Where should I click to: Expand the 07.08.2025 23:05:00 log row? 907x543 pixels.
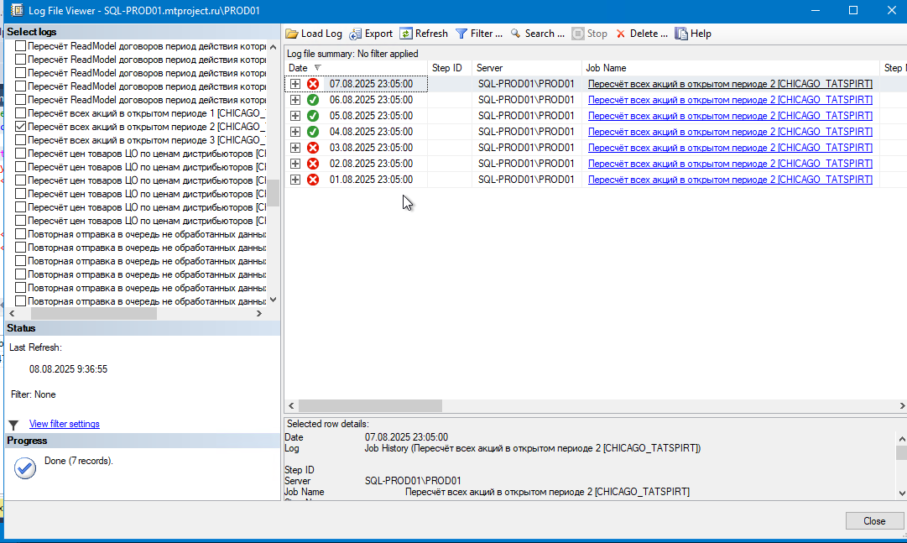[x=295, y=84]
